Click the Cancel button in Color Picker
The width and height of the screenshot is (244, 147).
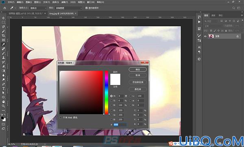(138, 75)
